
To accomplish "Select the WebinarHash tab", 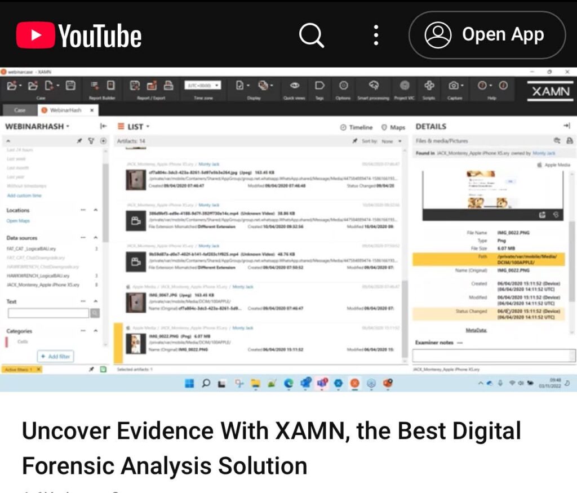I will [65, 110].
